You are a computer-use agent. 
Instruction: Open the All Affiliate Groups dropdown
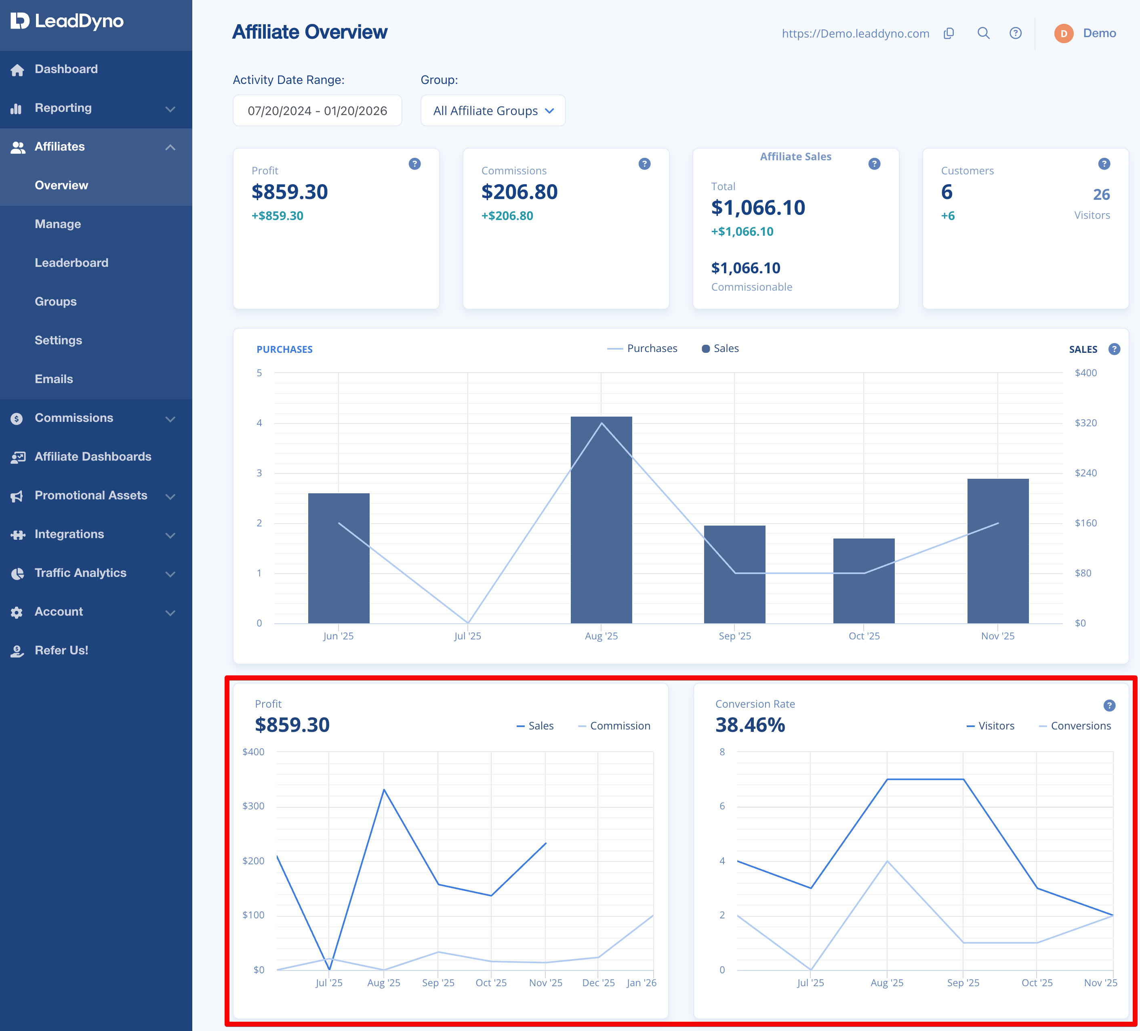click(x=493, y=111)
